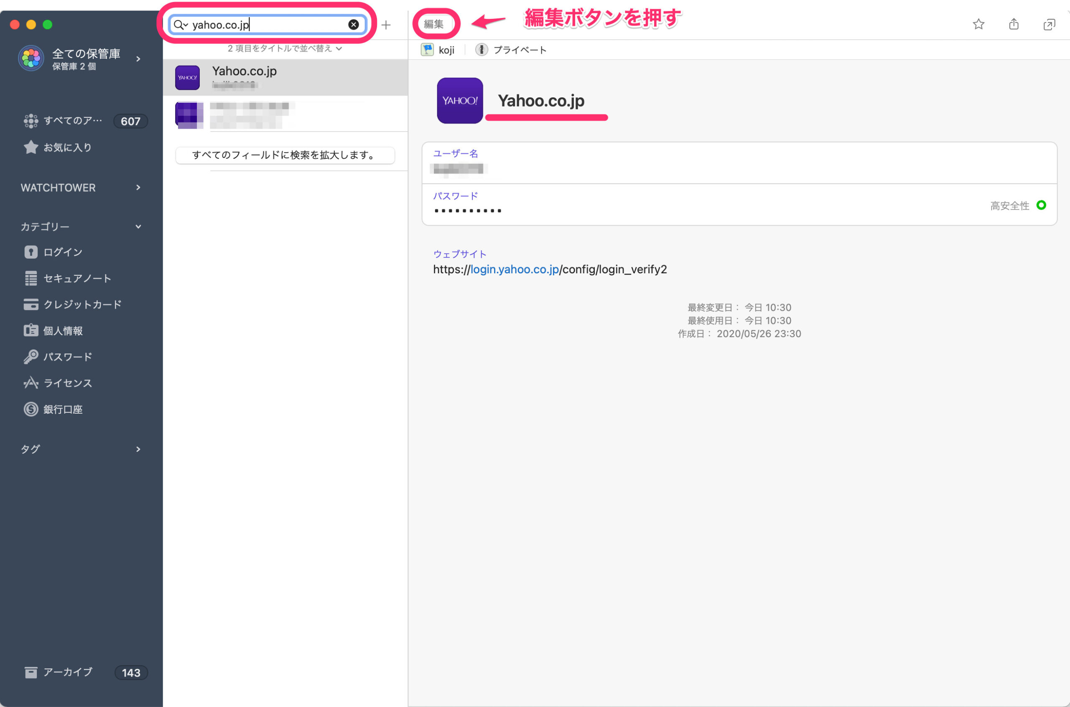1070x707 pixels.
Task: Click into the yahoo.co.jp search field
Action: (268, 25)
